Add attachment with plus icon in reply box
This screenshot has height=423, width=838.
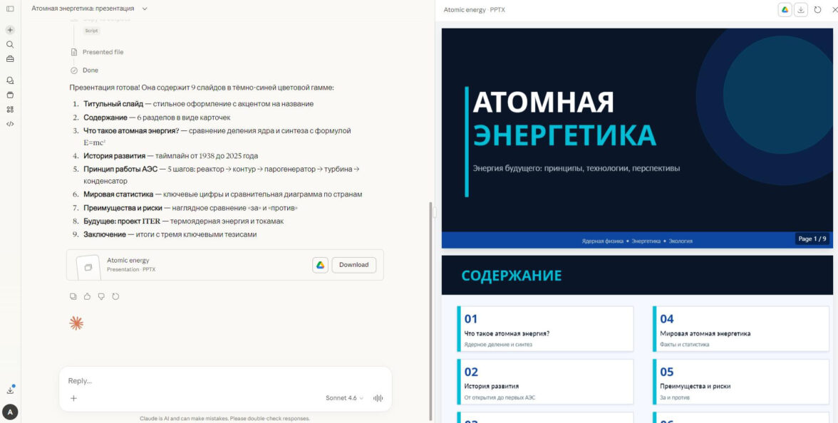(74, 398)
